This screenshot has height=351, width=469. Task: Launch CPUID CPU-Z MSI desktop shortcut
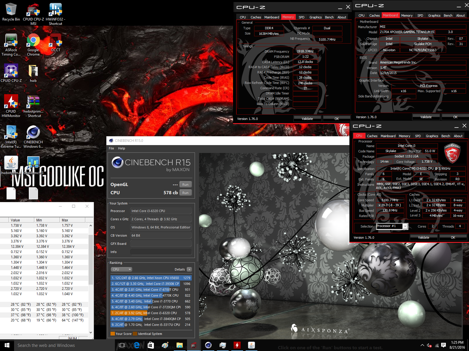(33, 14)
